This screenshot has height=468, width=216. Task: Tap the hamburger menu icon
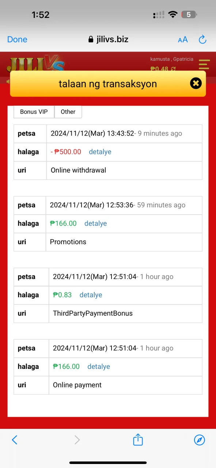[204, 64]
